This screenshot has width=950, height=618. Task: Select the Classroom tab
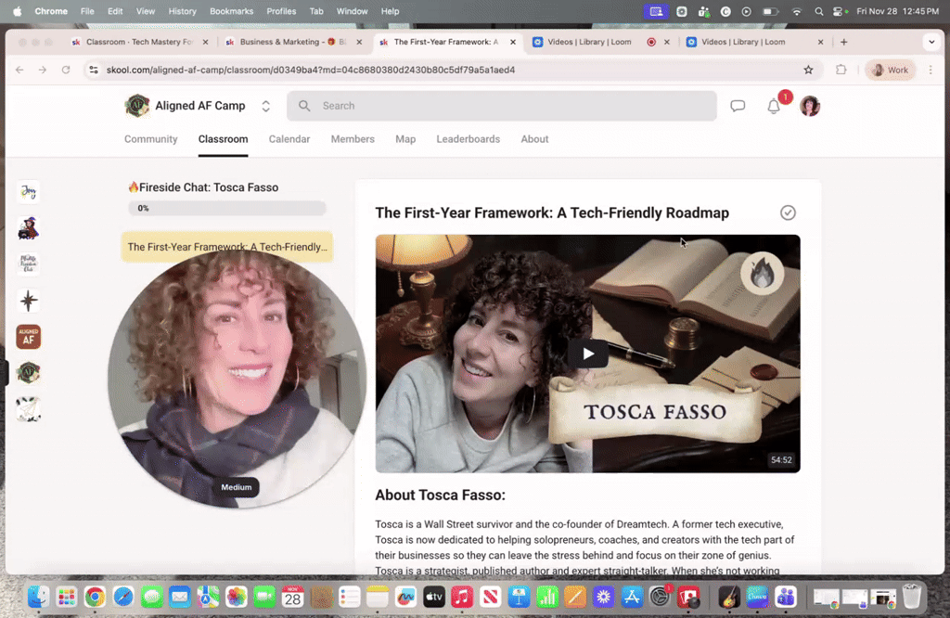click(x=223, y=139)
